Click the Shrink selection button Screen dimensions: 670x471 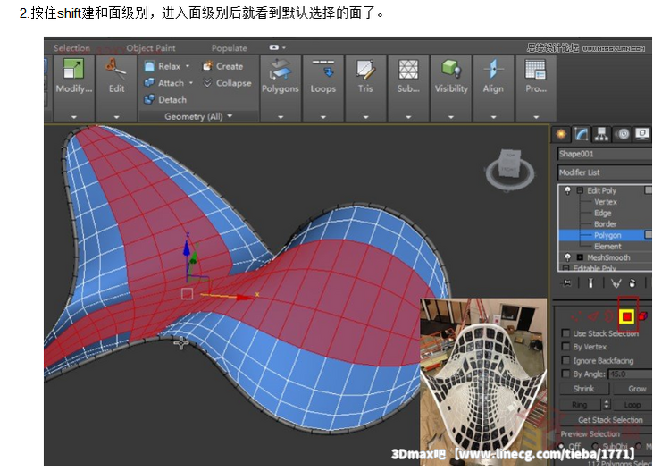point(583,389)
